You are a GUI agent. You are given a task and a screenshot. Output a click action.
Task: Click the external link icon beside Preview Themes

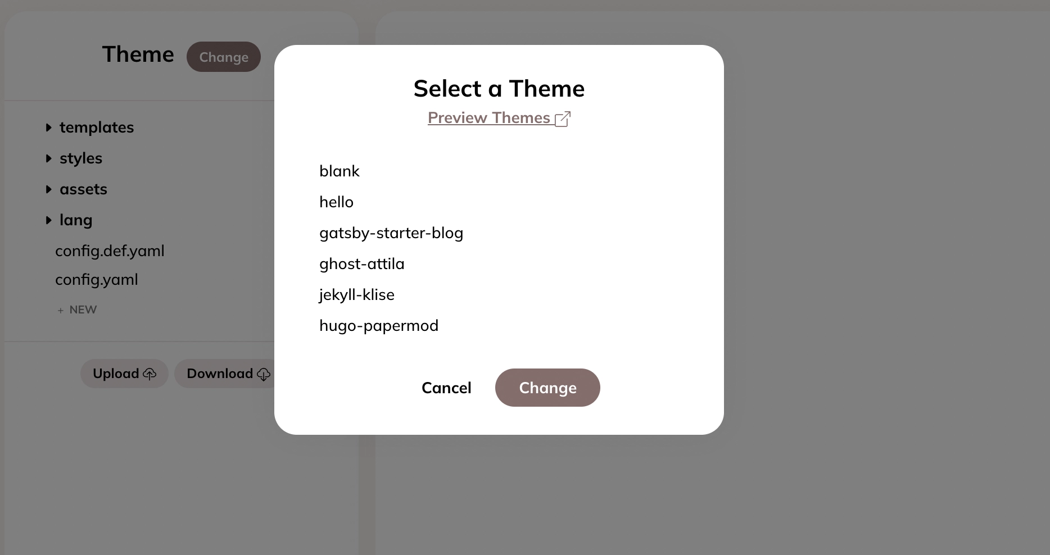(x=563, y=119)
